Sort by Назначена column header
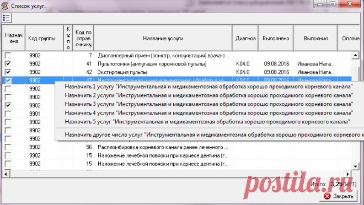 [14, 38]
